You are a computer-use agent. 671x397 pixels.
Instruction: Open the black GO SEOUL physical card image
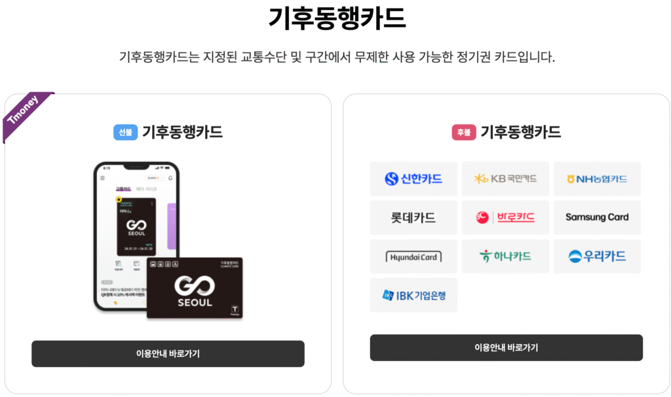point(195,288)
